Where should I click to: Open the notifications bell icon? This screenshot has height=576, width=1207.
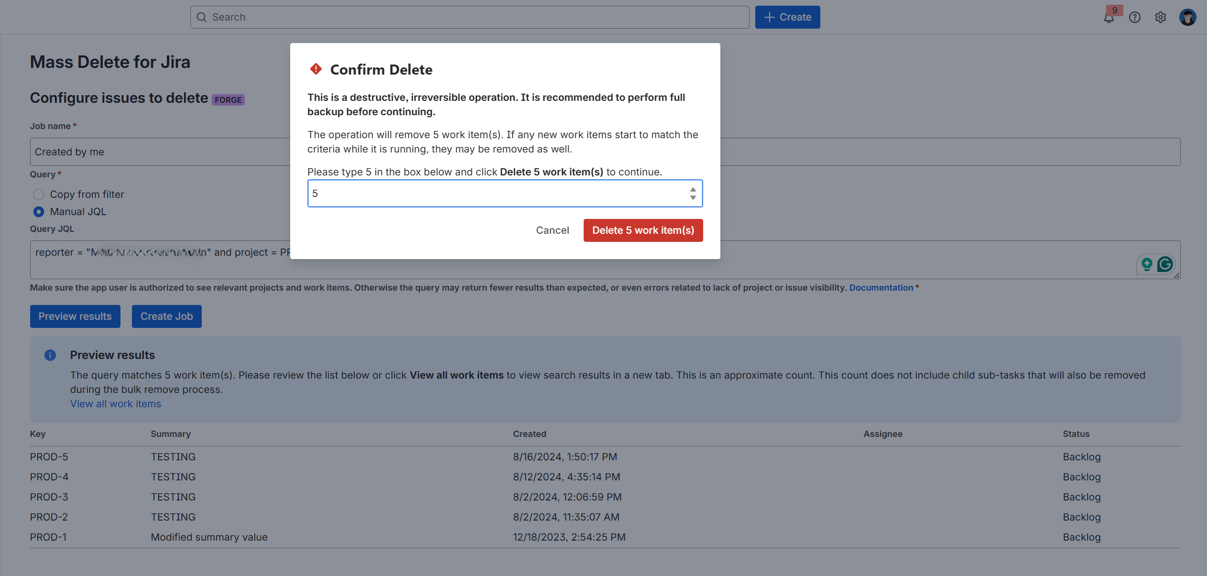[x=1109, y=18]
